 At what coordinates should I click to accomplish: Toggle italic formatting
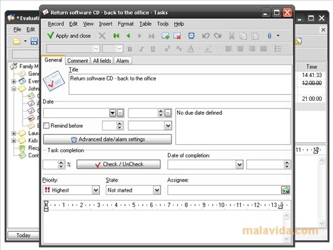[x=141, y=49]
